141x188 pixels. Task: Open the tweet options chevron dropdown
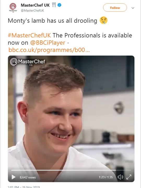click(133, 8)
